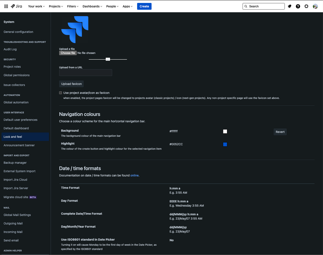Viewport: 323px width, 255px height.
Task: Enable 'Use project avatar/icon as favicon'
Action: pyautogui.click(x=60, y=92)
